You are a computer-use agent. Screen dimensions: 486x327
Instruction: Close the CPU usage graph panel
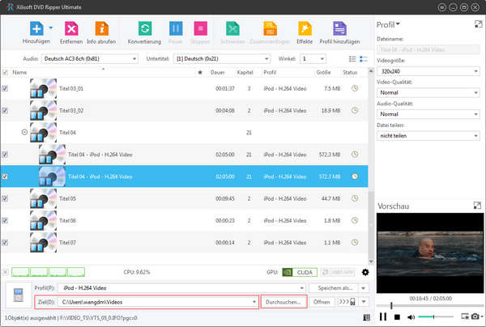pyautogui.click(x=6, y=272)
